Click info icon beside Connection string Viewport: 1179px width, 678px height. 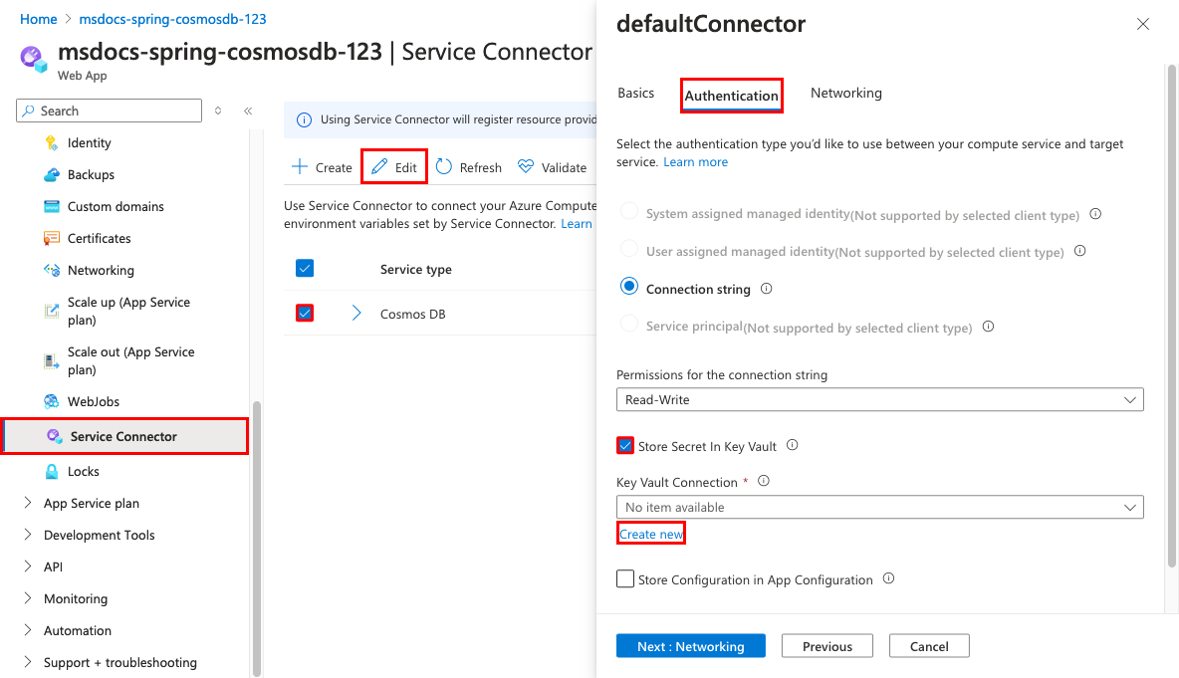(x=767, y=289)
